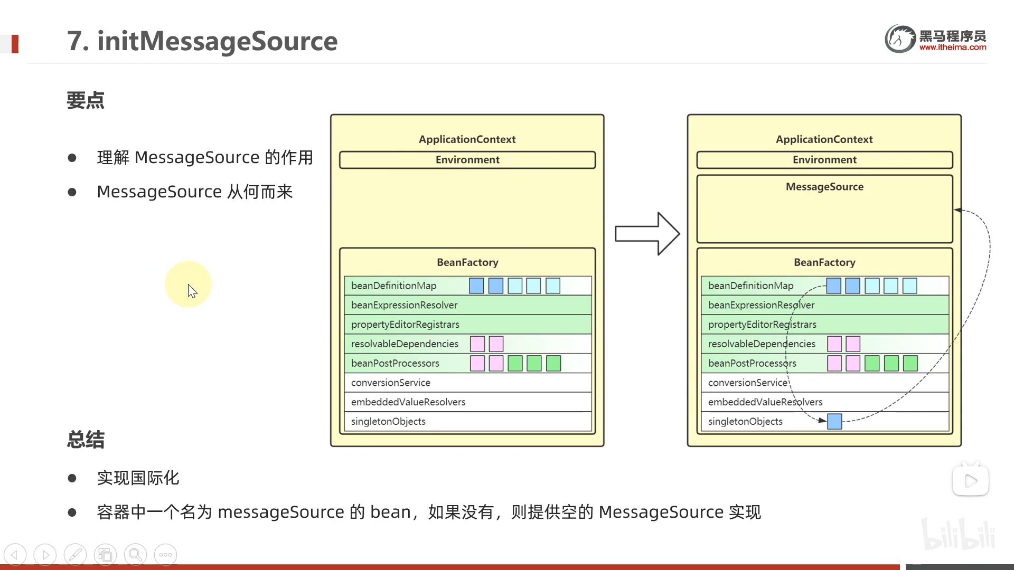Select beanExpressionResolver row in left diagram
The height and width of the screenshot is (570, 1014).
[x=468, y=305]
